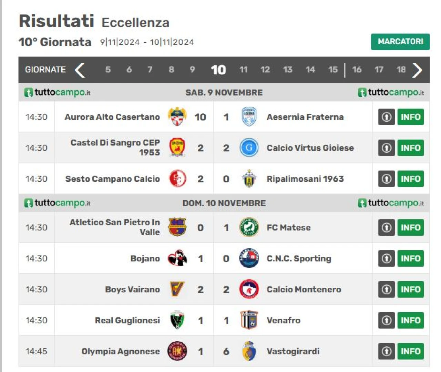Click the Aurora Alto Casertano team crest
The image size is (441, 372).
tap(177, 117)
